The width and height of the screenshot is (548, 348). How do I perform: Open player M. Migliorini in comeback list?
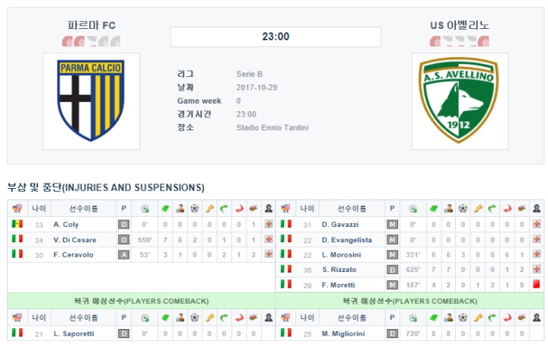[x=343, y=334]
